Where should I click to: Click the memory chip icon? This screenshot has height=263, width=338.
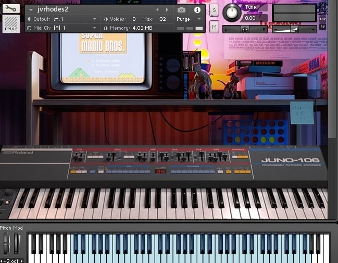105,28
